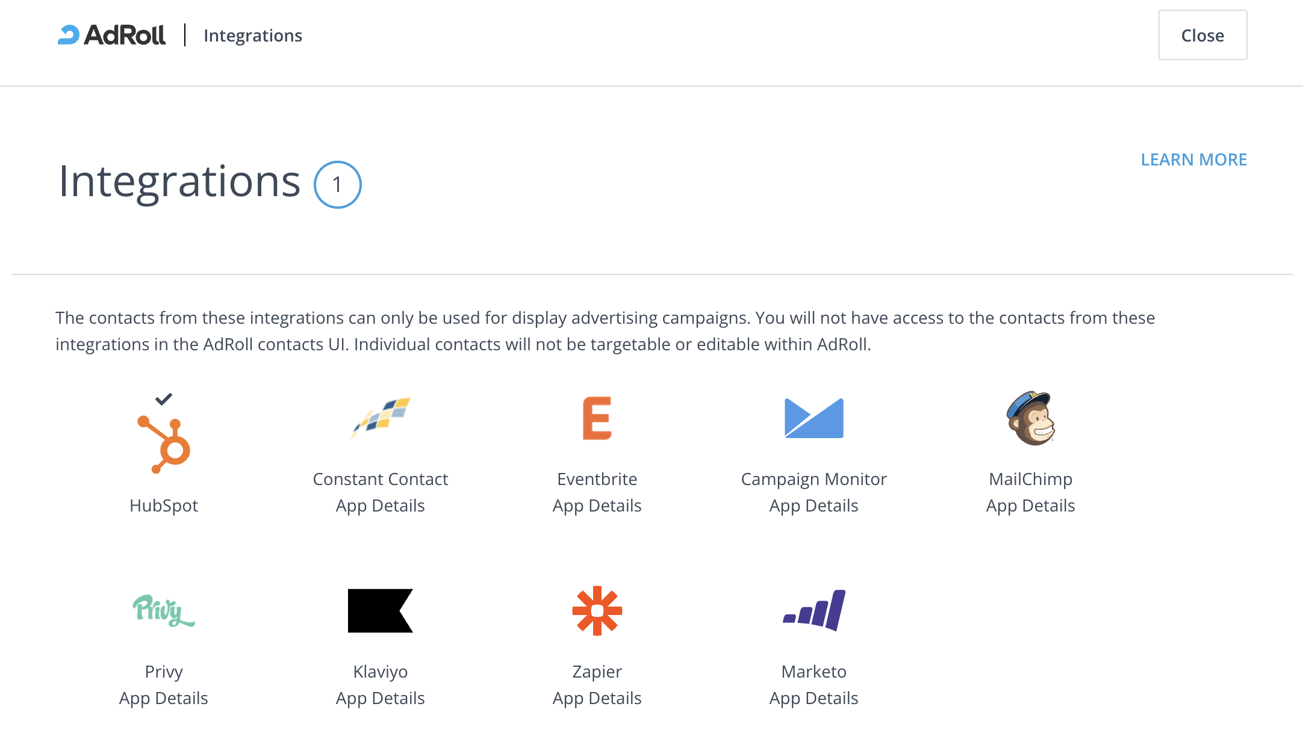Image resolution: width=1303 pixels, height=745 pixels.
Task: Click the AdRoll logo in header
Action: [112, 35]
